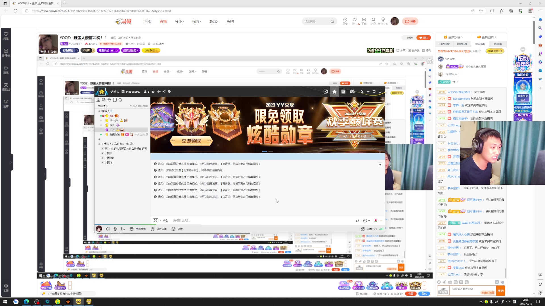Expand the 视频 dropdown in the Douyu header

click(x=196, y=22)
